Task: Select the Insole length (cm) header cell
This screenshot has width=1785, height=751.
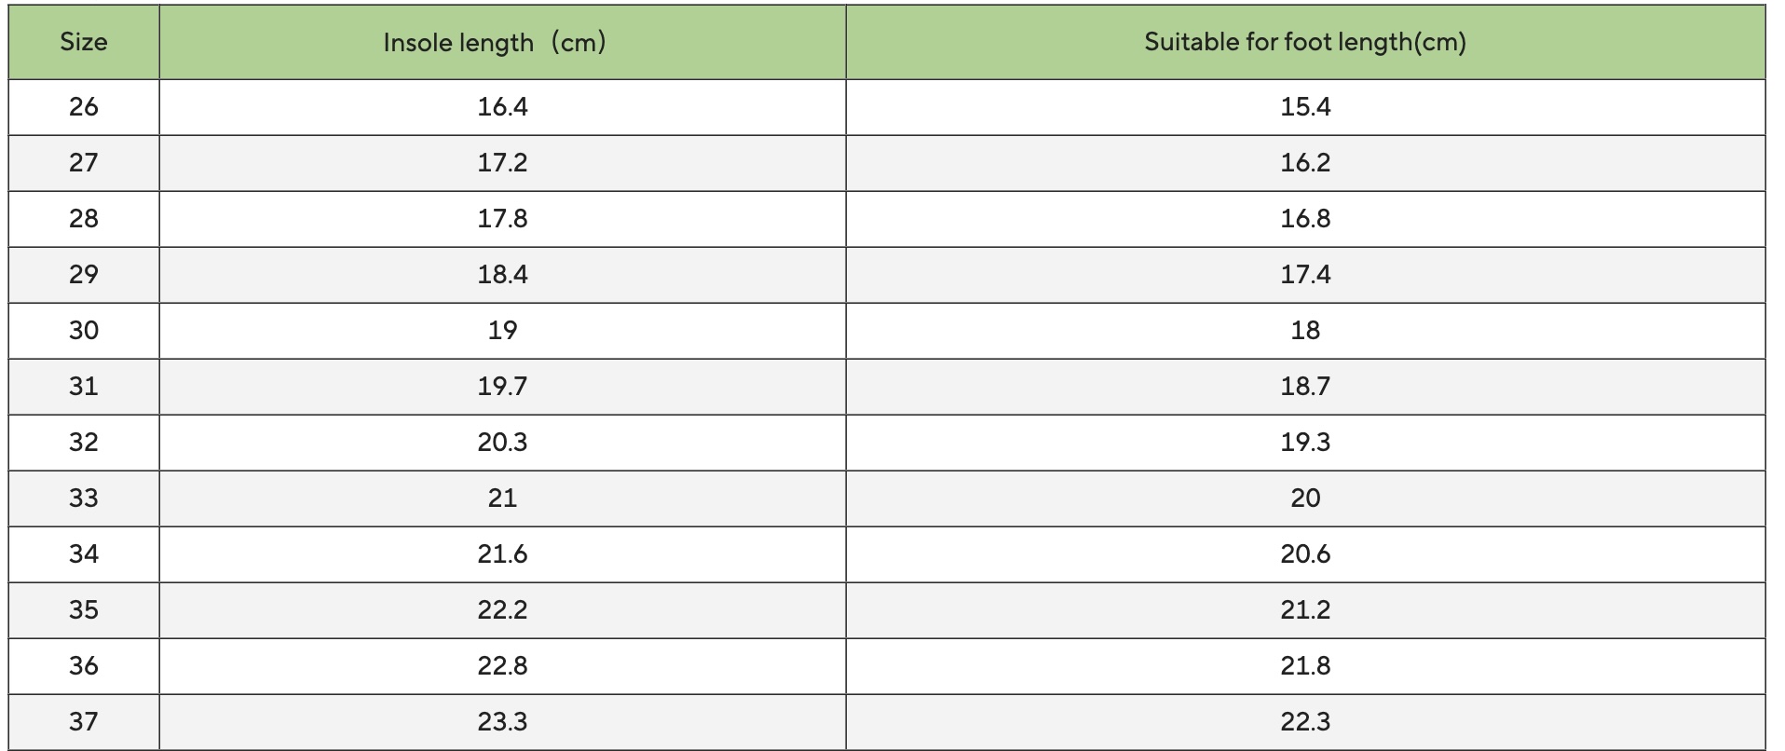Action: pyautogui.click(x=502, y=42)
